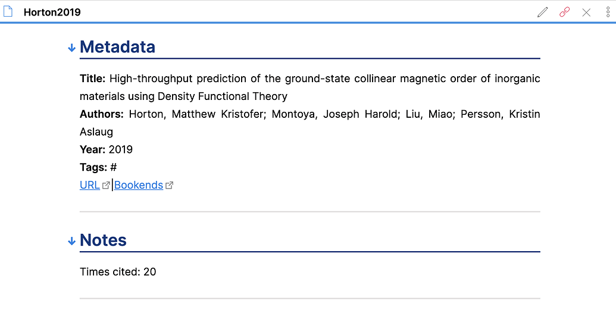Close the Horton2019 note pane

point(586,12)
